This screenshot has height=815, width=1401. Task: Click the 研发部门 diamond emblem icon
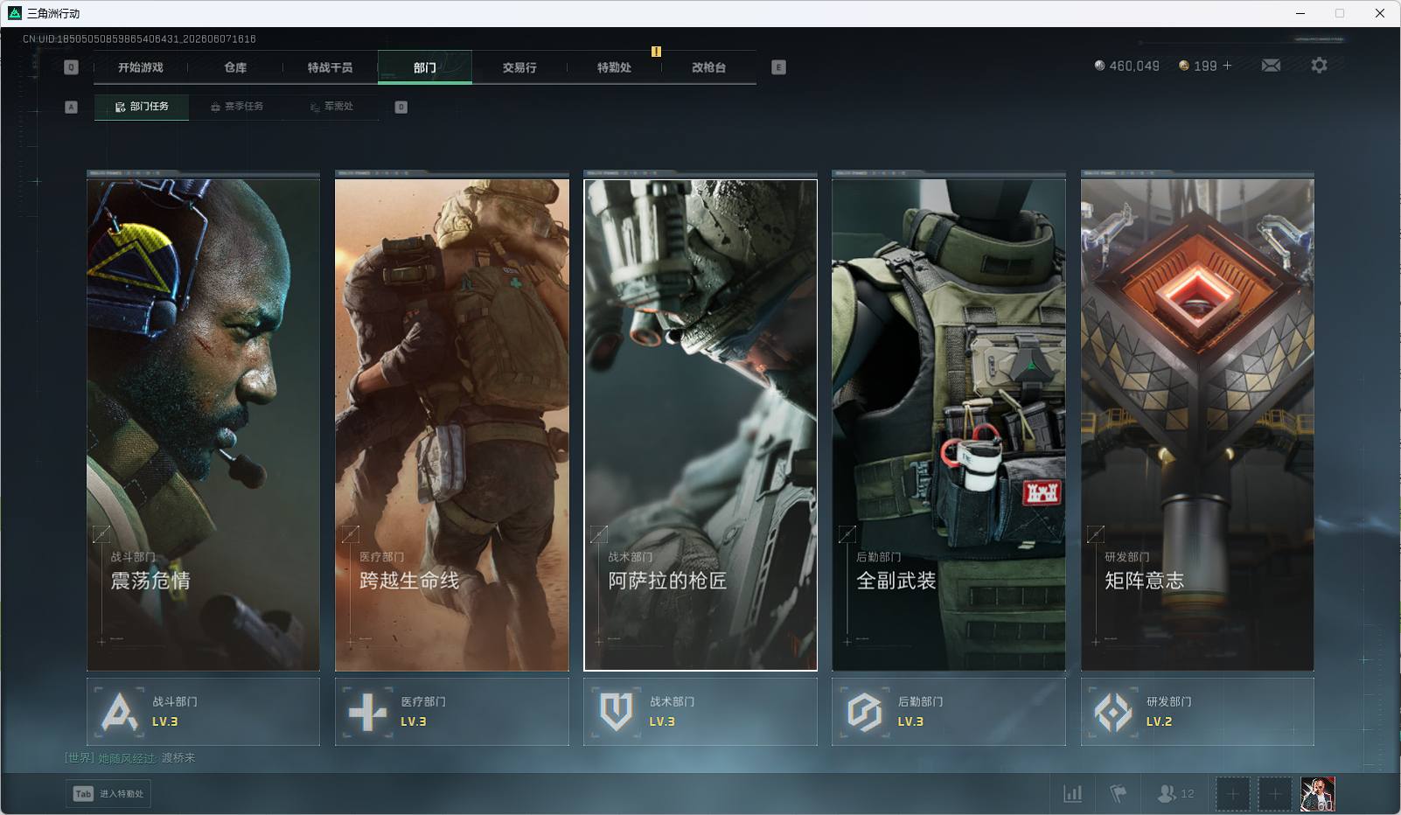click(1113, 712)
